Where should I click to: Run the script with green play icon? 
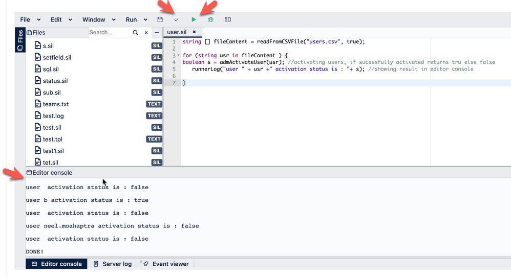[194, 19]
